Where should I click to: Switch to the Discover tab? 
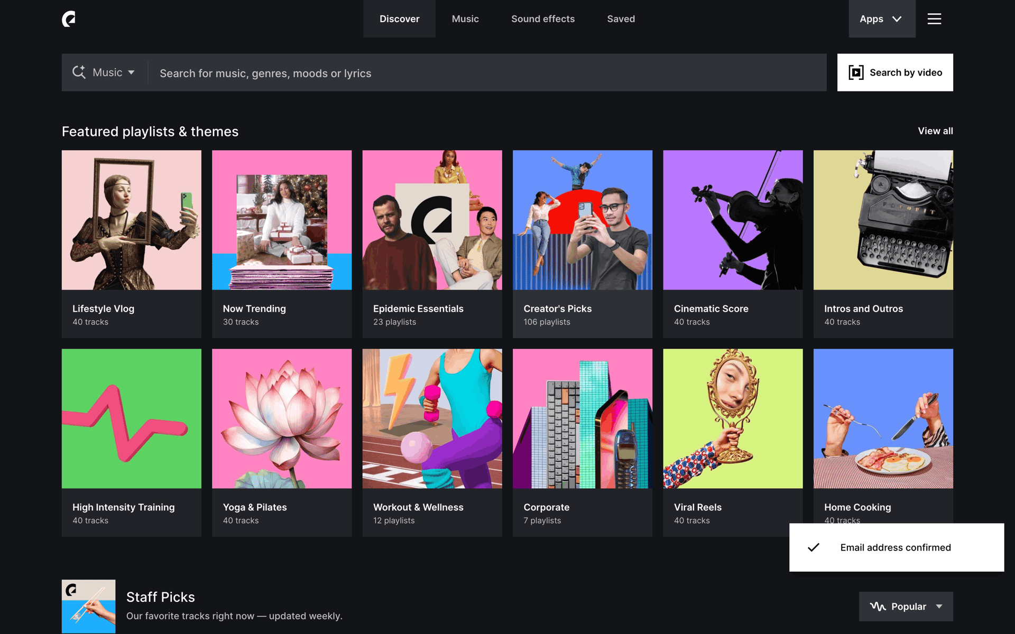[399, 19]
